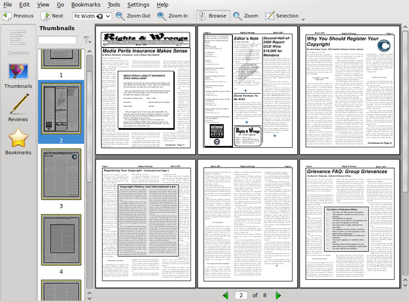This screenshot has height=302, width=409.
Task: Select page 1 thumbnail
Action: tap(61, 58)
